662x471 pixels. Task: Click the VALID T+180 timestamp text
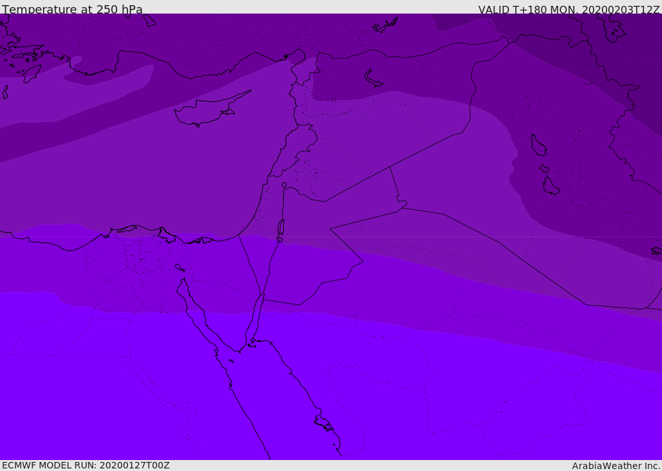coord(568,9)
